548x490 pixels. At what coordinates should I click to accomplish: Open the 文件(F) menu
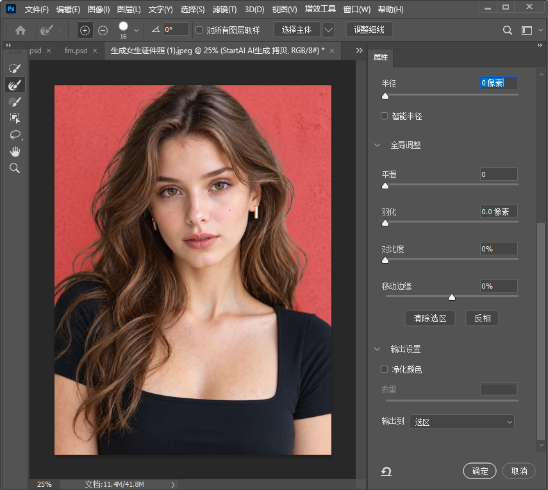(37, 10)
